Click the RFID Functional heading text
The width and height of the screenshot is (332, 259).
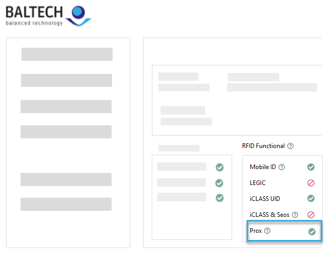(263, 146)
